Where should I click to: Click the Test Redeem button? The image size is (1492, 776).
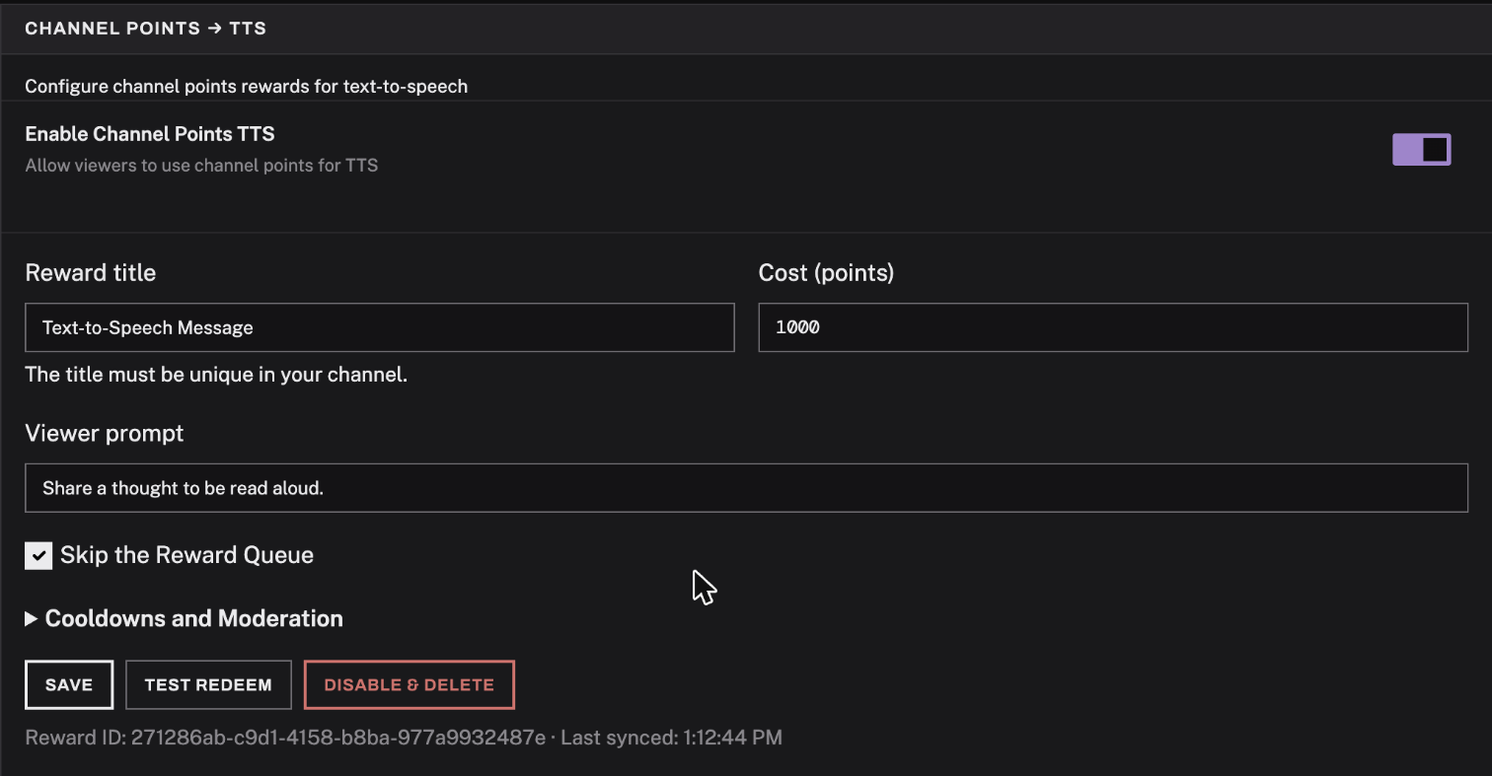pos(208,685)
